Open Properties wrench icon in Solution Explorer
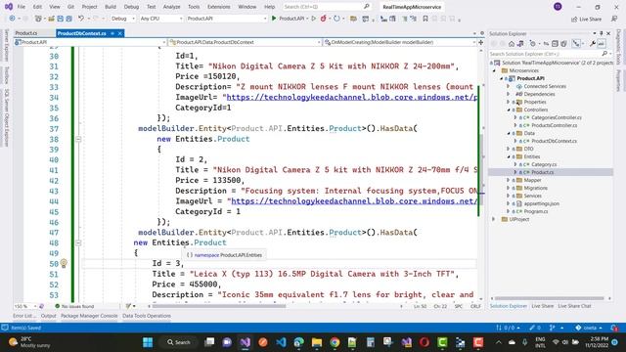The width and height of the screenshot is (626, 352). [593, 43]
